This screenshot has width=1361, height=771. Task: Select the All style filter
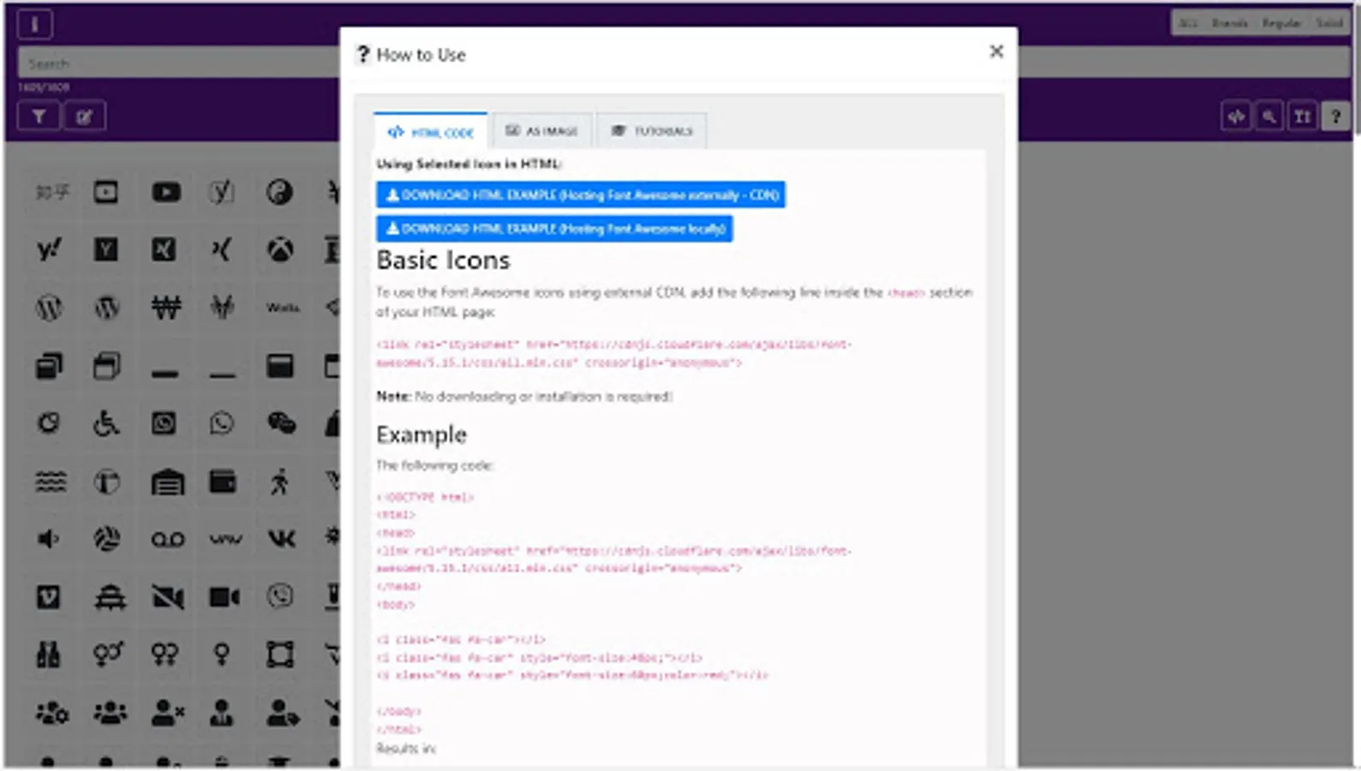[x=1187, y=23]
